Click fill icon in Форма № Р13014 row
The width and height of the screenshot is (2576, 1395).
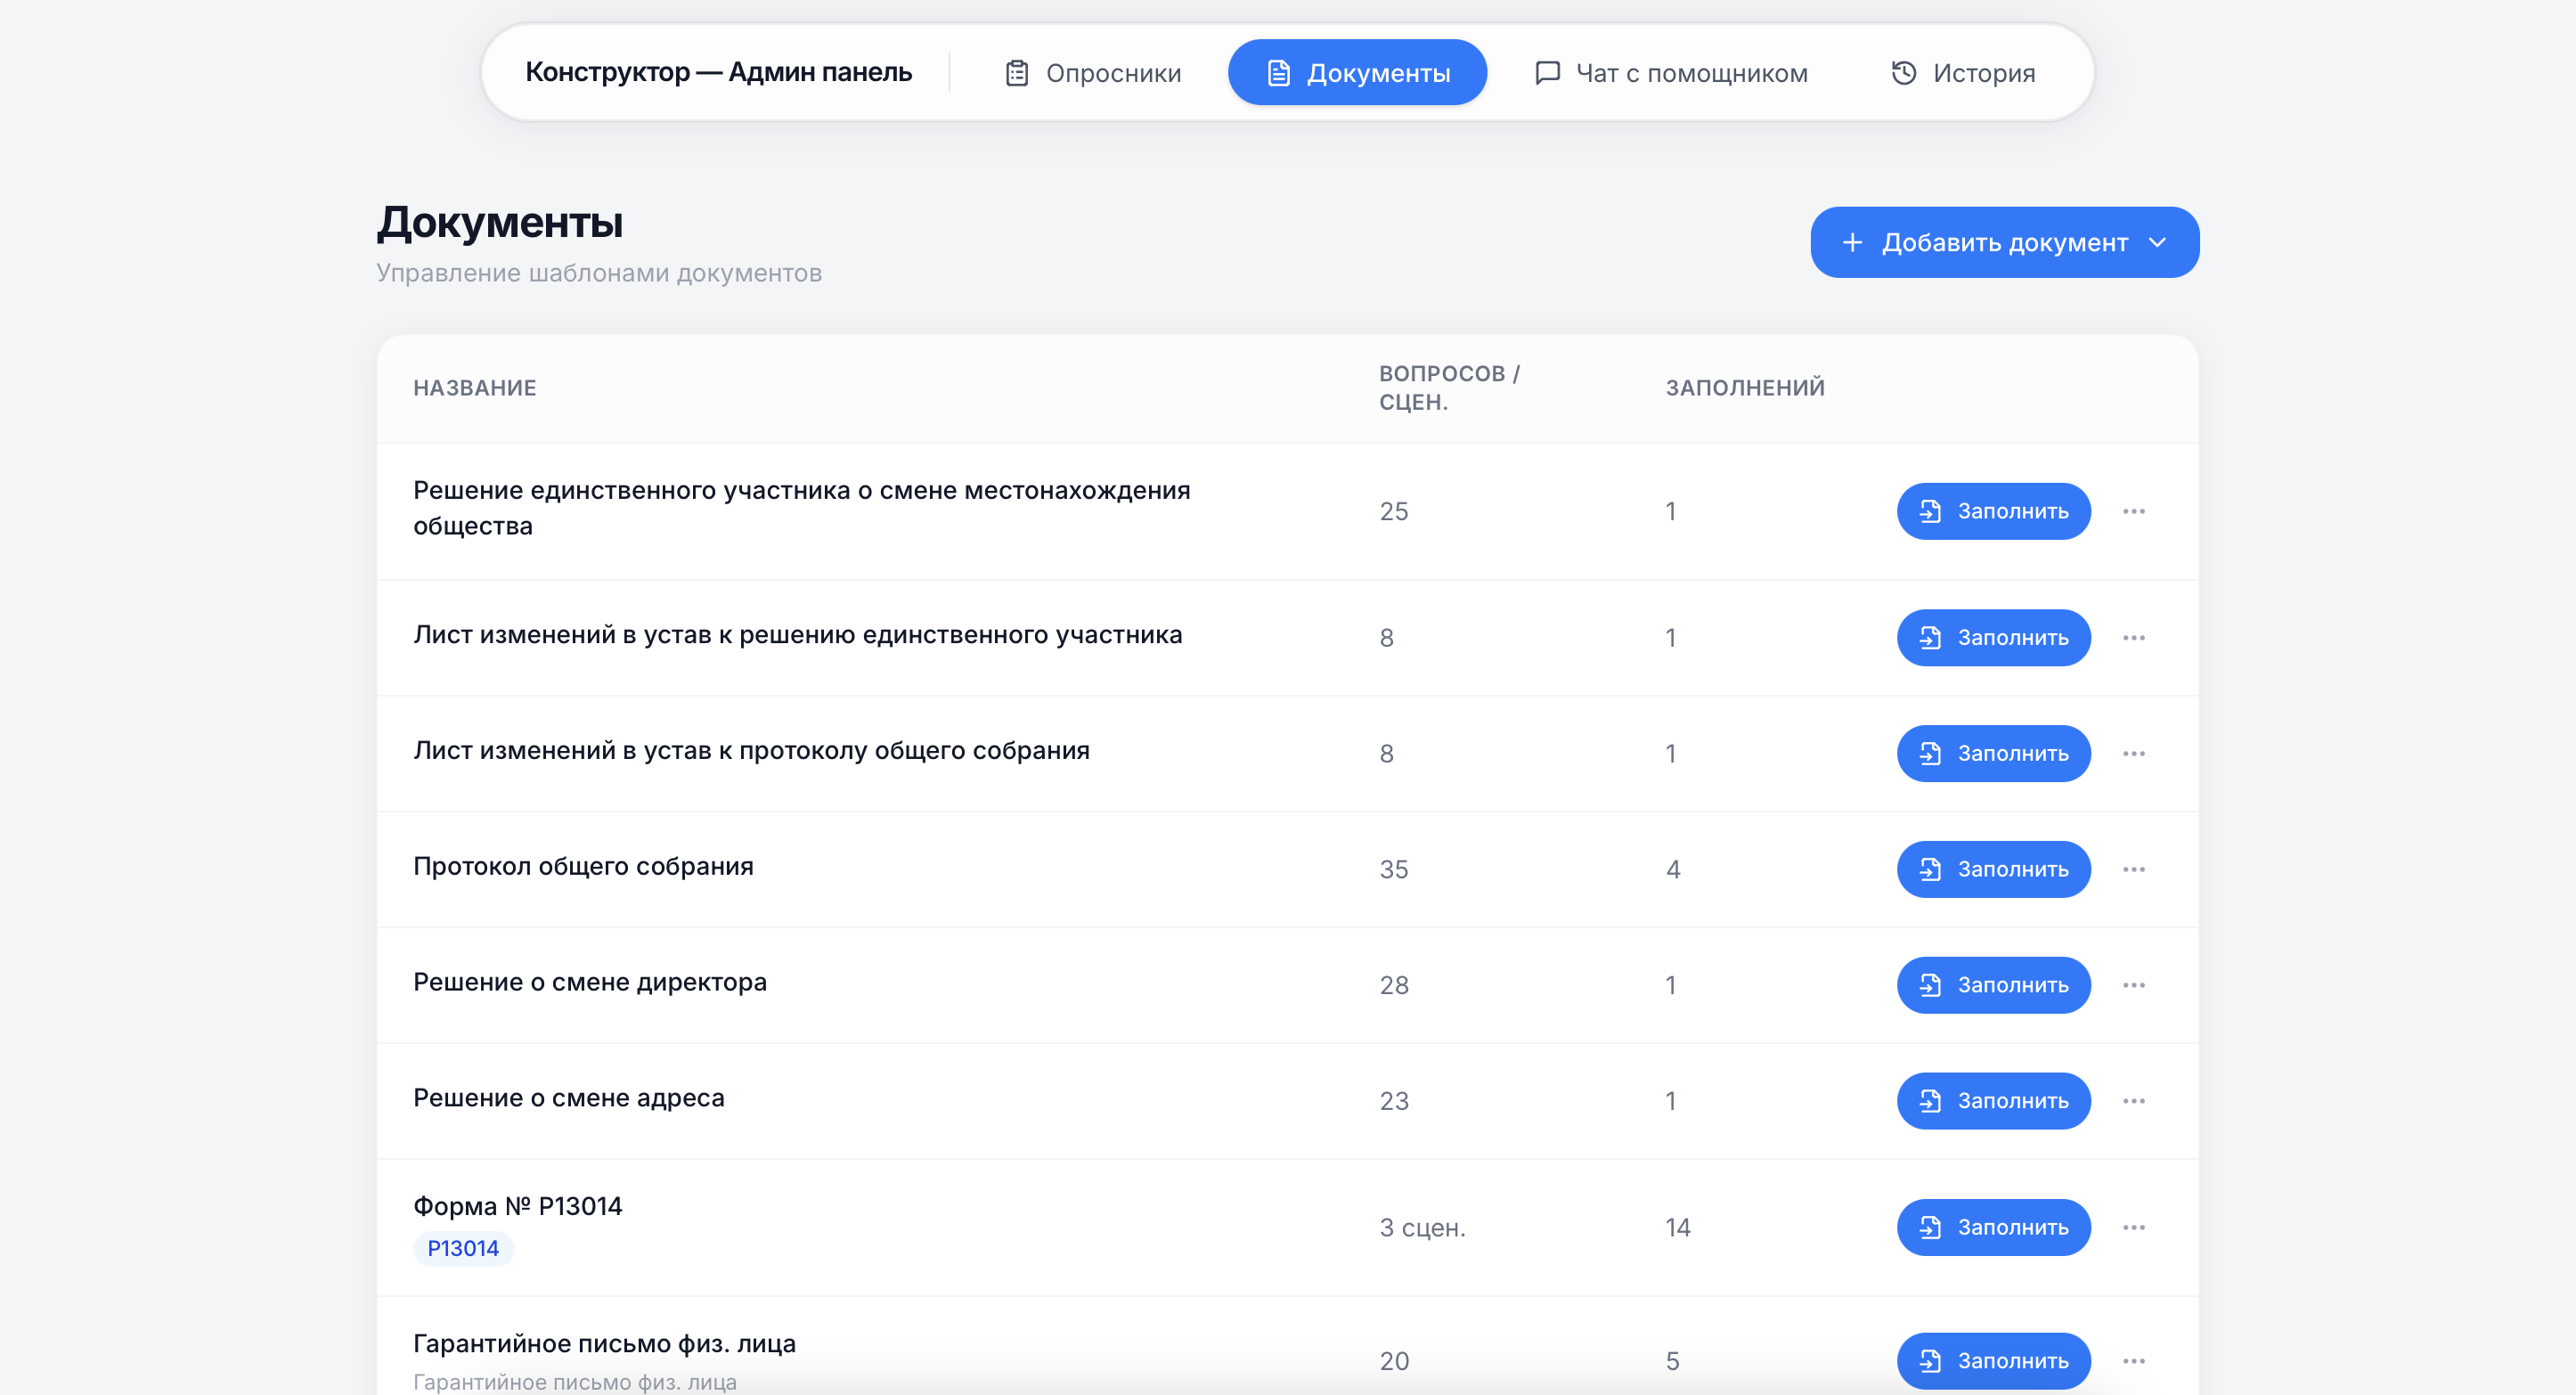(x=1930, y=1228)
